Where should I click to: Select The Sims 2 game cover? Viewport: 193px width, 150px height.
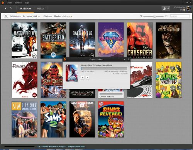tap(53, 119)
